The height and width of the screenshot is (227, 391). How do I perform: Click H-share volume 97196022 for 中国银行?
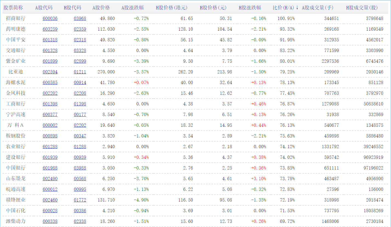(373, 168)
